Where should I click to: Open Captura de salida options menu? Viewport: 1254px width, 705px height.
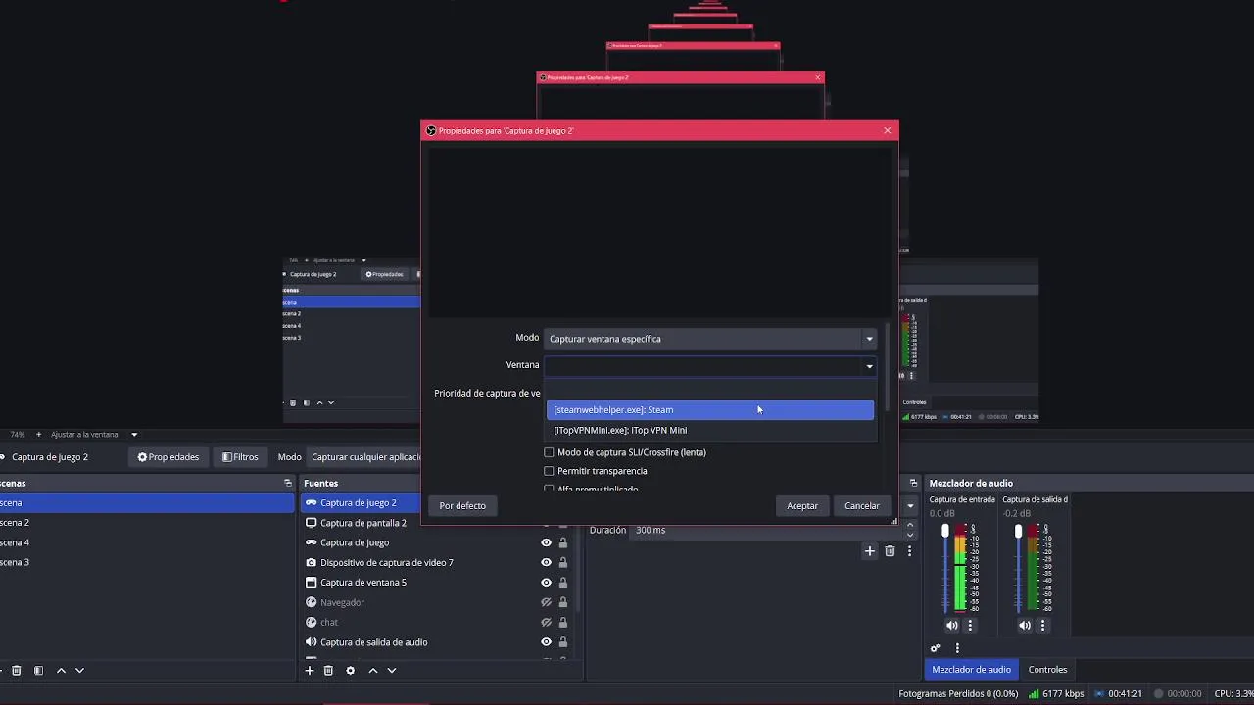pyautogui.click(x=1042, y=625)
